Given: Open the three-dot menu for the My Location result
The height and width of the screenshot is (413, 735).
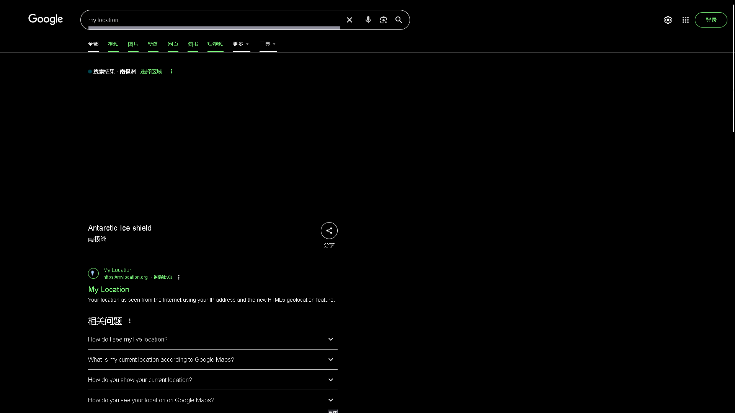Looking at the screenshot, I should pyautogui.click(x=179, y=277).
